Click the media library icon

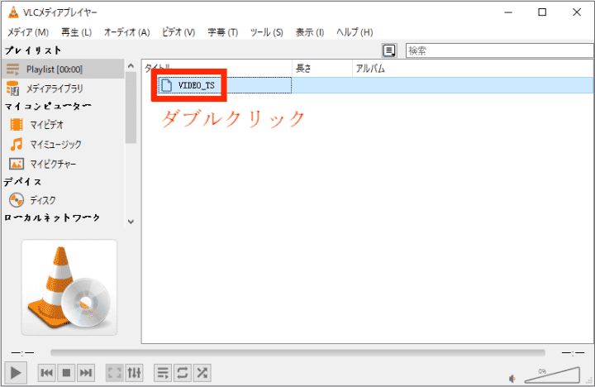[13, 88]
